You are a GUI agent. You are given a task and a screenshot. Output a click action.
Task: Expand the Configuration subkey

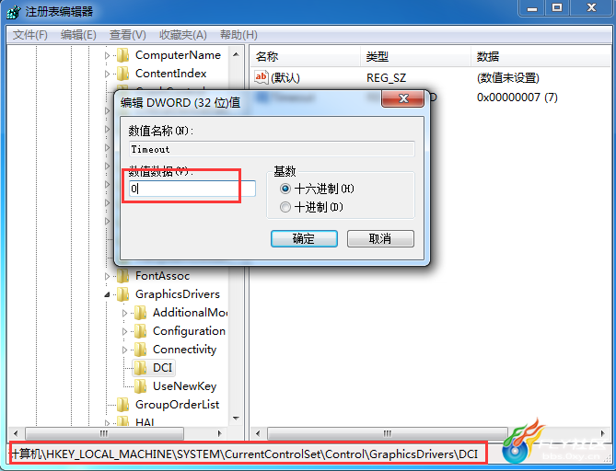coord(124,331)
